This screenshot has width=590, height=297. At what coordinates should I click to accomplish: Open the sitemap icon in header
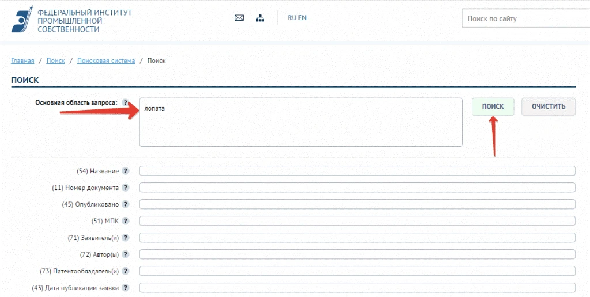coord(260,18)
